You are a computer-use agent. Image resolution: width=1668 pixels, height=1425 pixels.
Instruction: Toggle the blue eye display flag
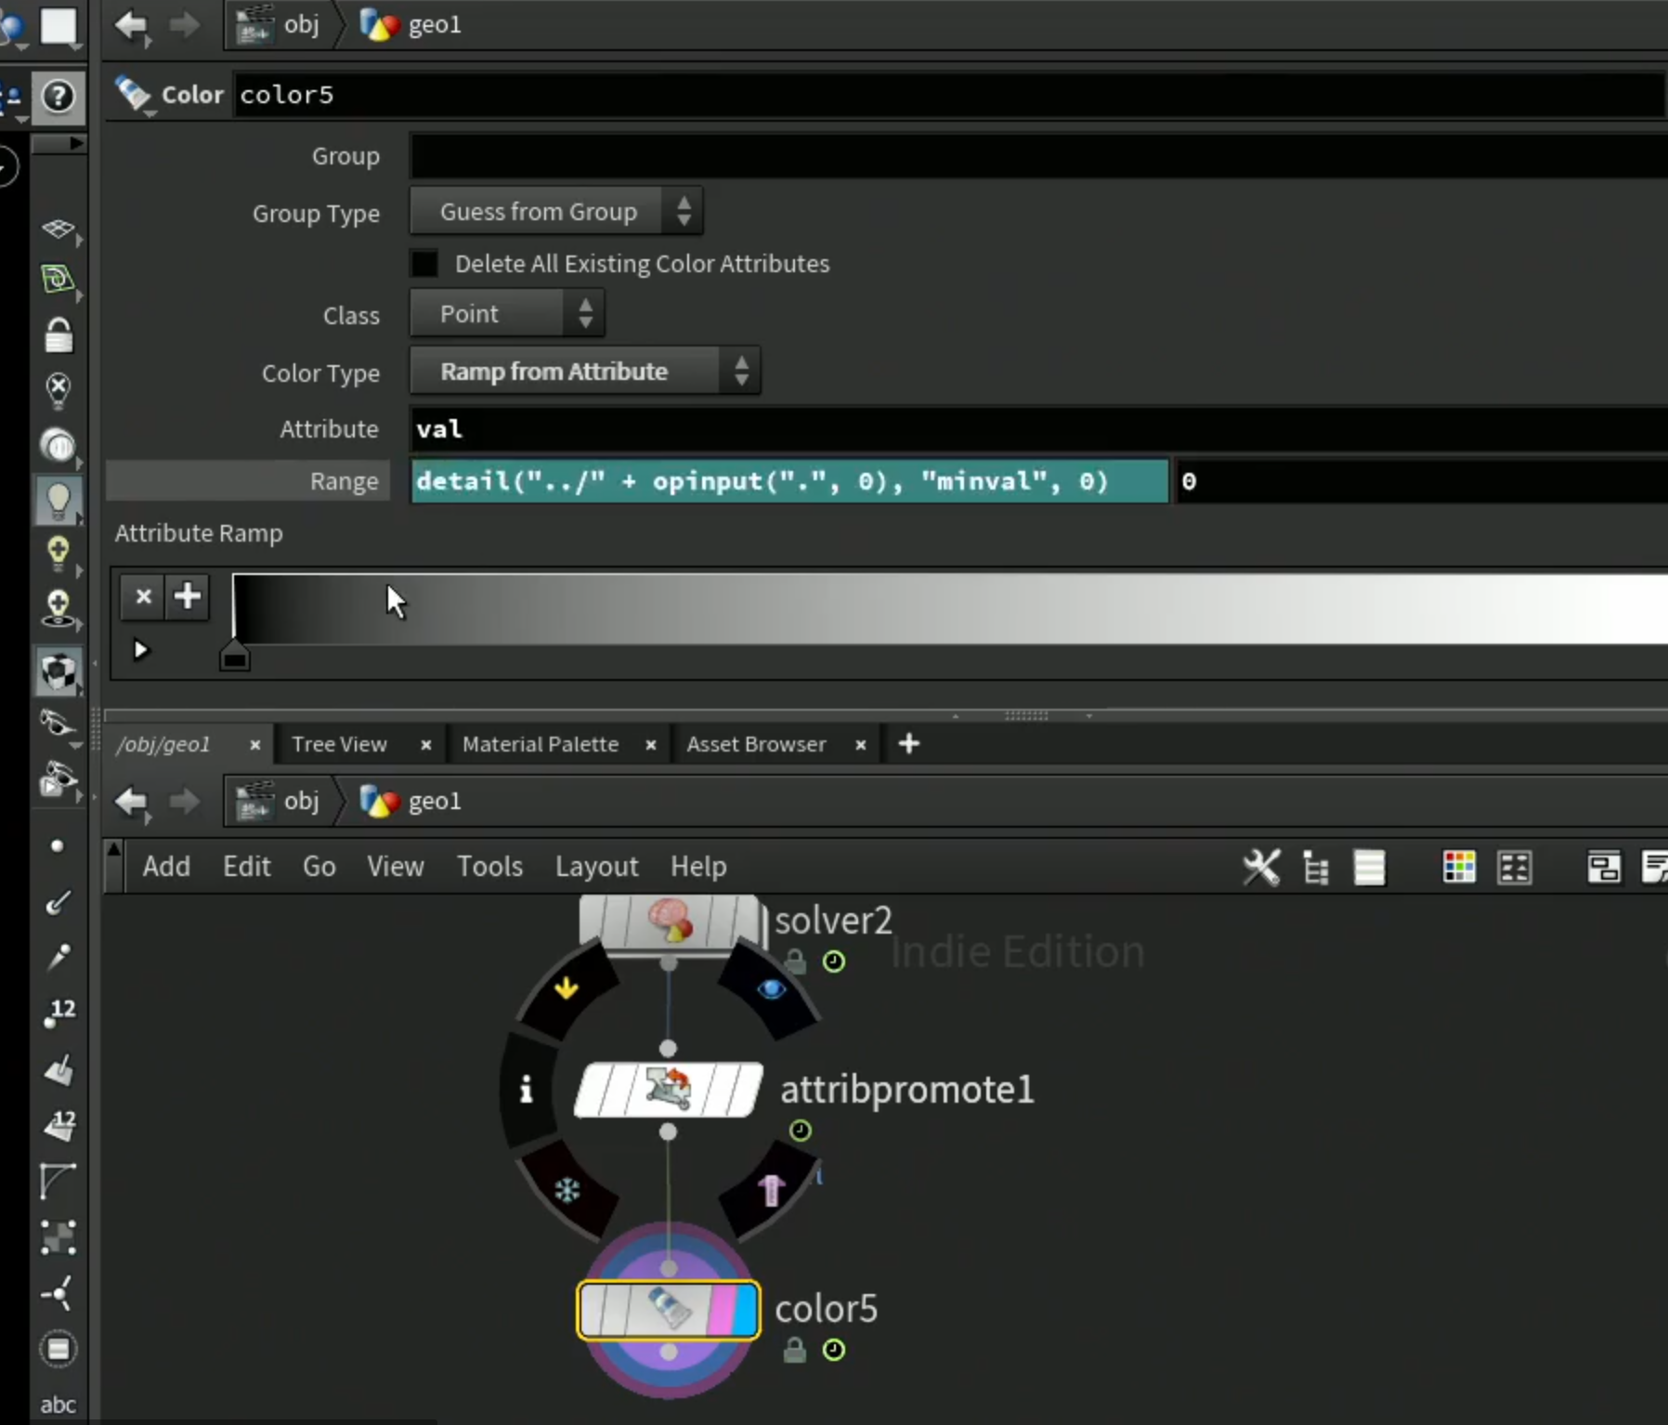tap(771, 989)
